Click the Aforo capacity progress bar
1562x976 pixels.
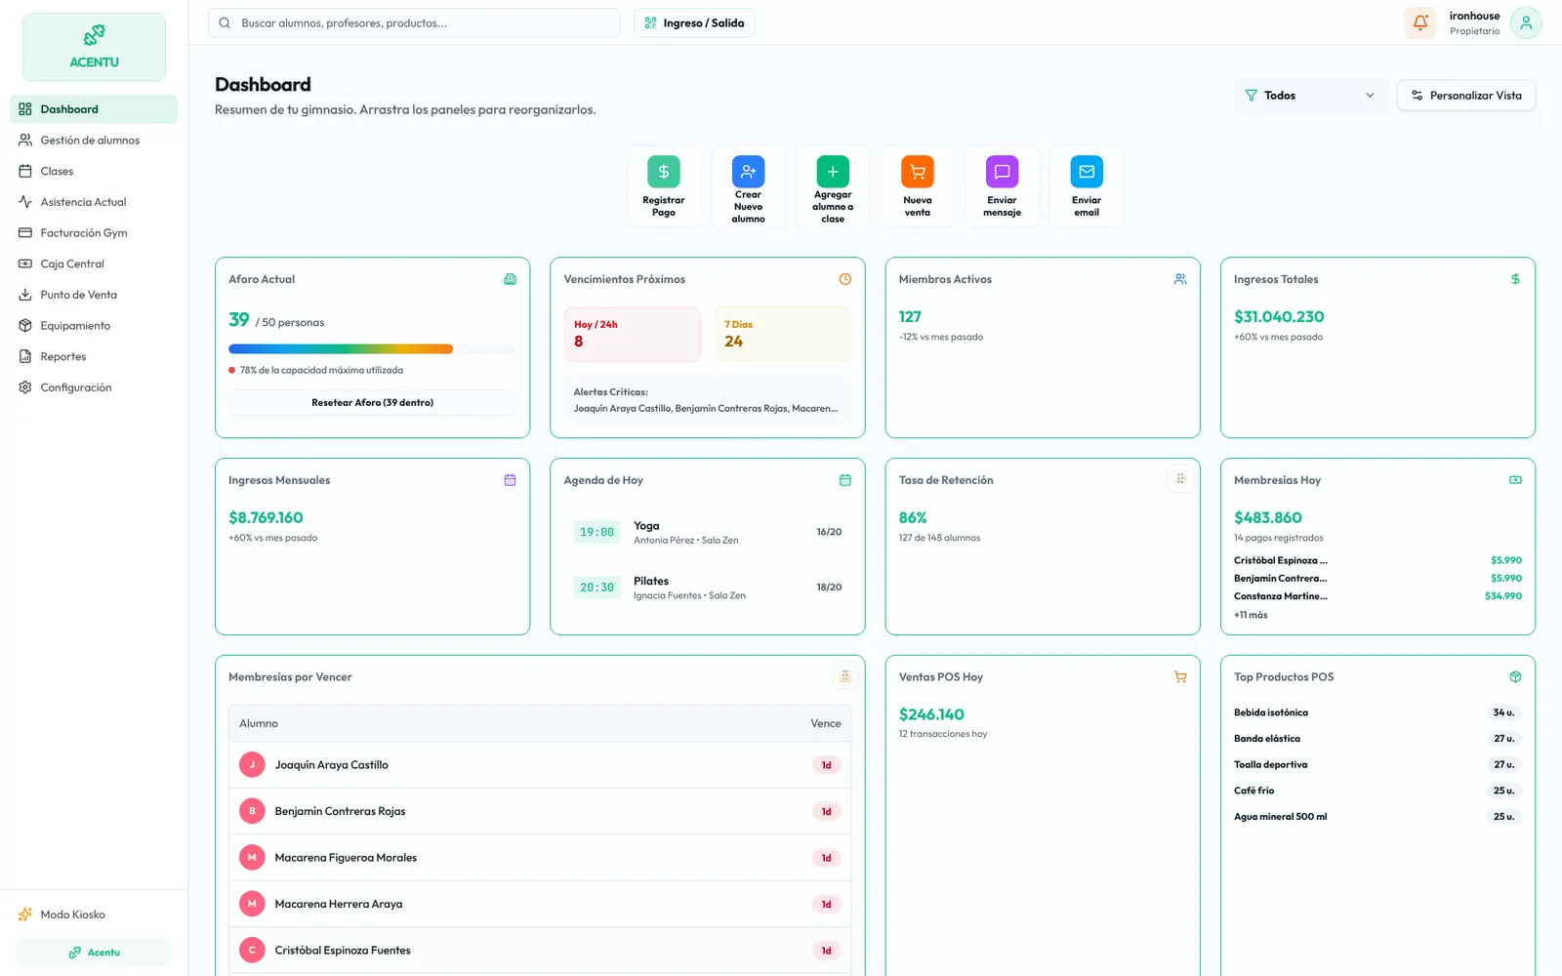(372, 348)
